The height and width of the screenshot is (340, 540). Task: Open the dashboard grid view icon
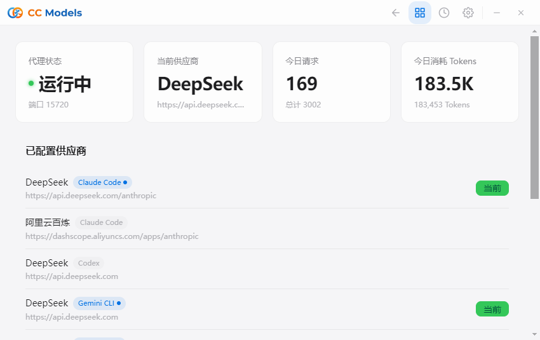(420, 13)
